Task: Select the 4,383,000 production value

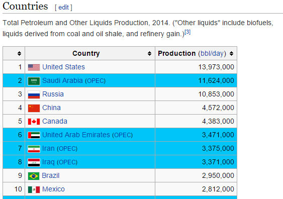Action: pyautogui.click(x=218, y=121)
